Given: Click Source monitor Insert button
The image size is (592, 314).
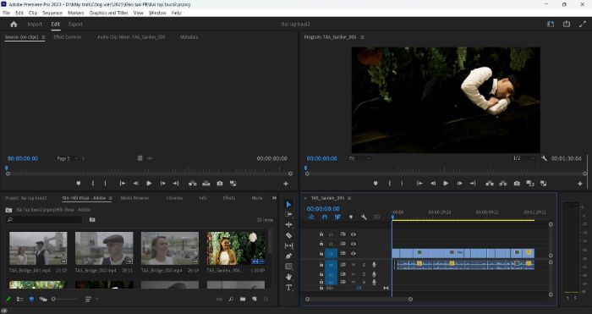Looking at the screenshot, I should point(193,184).
